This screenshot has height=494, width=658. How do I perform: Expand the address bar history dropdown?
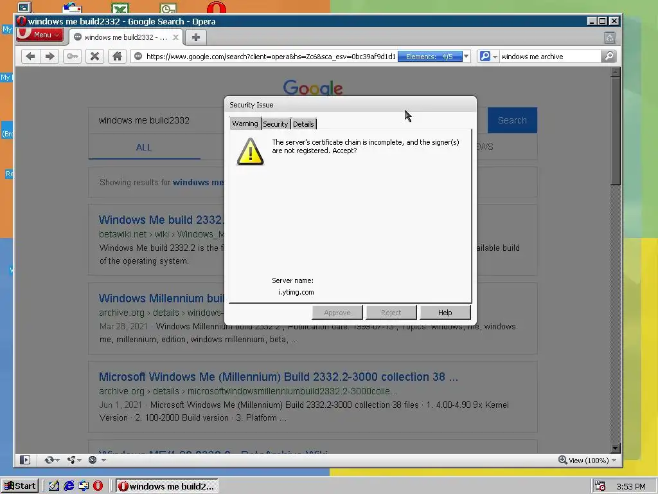pos(466,57)
